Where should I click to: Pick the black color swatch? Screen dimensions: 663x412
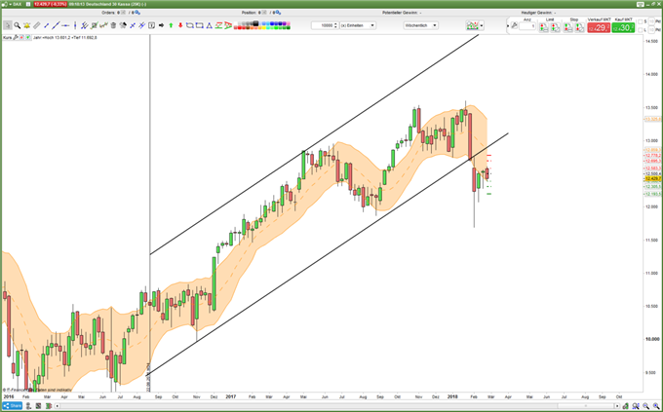[255, 23]
